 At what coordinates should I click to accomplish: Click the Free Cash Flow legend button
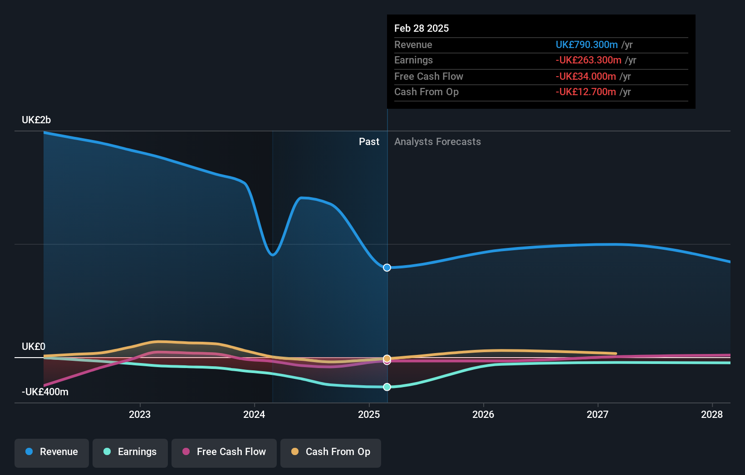click(x=224, y=452)
